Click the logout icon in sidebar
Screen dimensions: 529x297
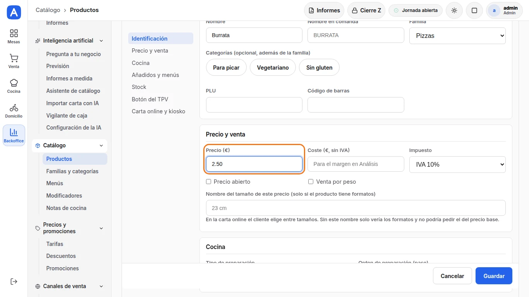[x=14, y=282]
